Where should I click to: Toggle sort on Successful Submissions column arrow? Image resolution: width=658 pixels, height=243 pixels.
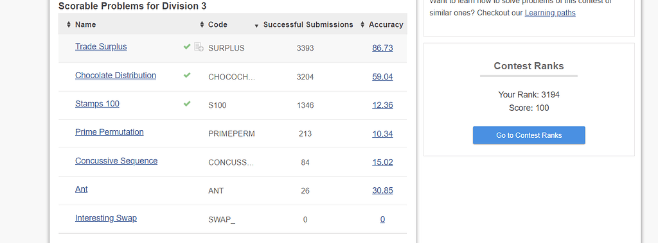256,26
